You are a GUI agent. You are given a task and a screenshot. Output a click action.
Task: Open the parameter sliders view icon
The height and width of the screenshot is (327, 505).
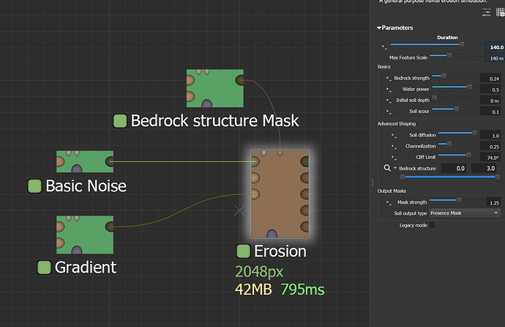[x=486, y=12]
